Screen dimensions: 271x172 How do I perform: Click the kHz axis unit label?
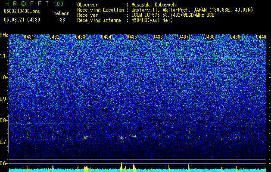4,35
